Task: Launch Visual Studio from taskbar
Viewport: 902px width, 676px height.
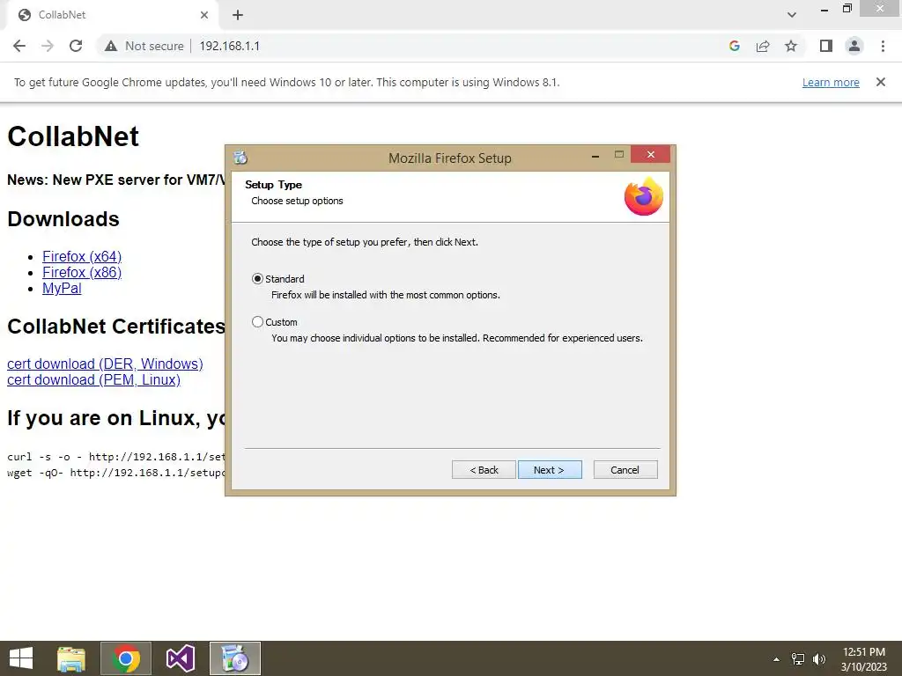Action: tap(180, 658)
